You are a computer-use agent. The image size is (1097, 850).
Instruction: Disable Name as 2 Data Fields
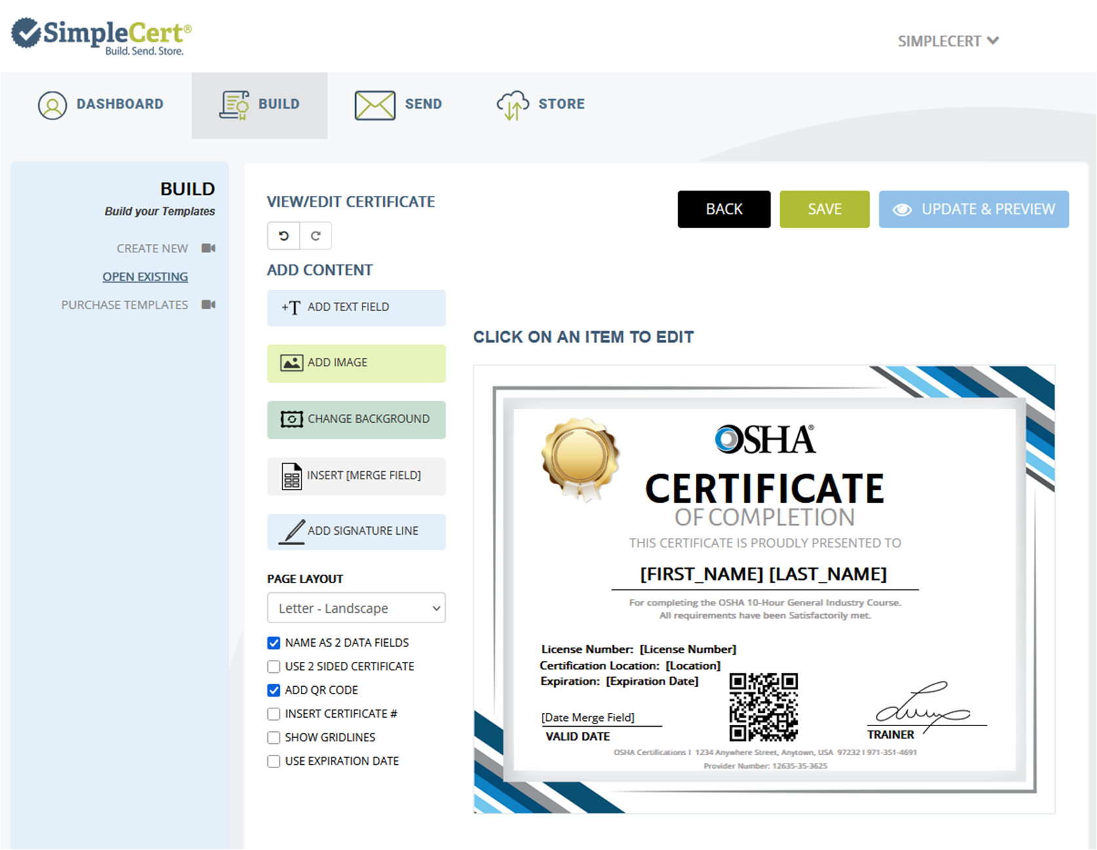click(273, 643)
